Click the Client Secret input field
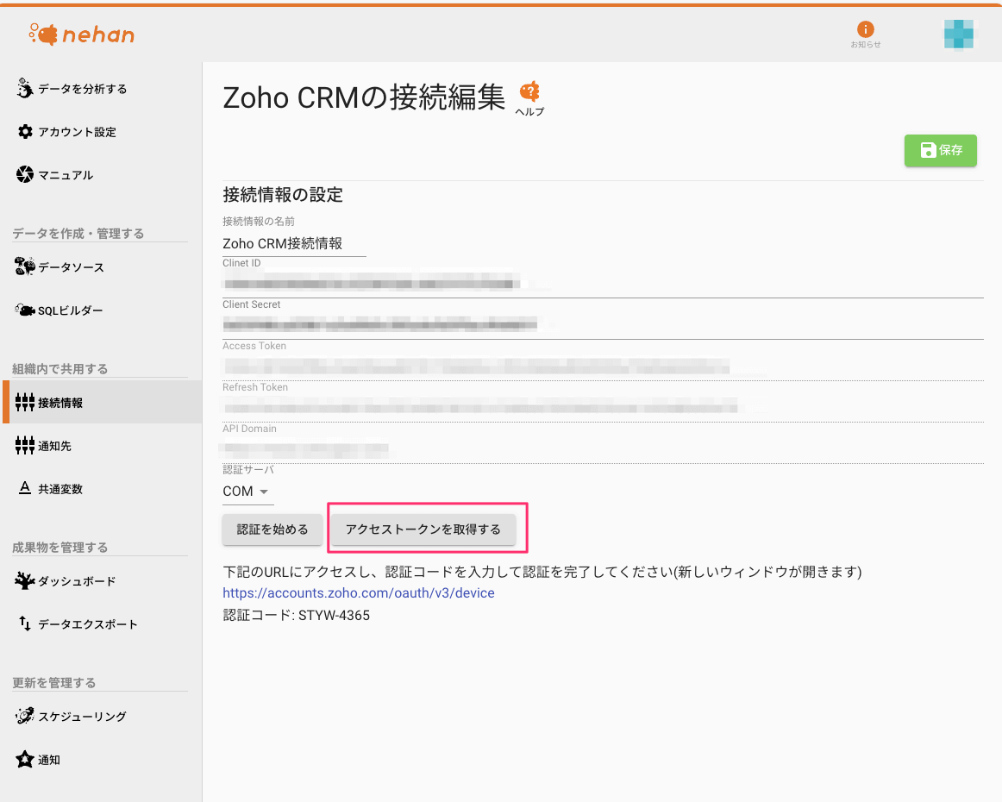This screenshot has height=802, width=1002. pyautogui.click(x=603, y=325)
